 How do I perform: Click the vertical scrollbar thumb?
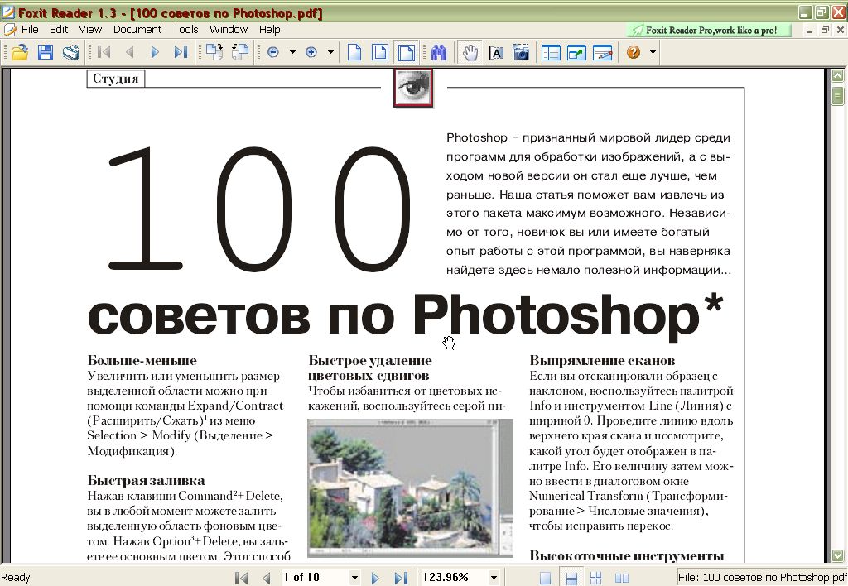click(x=837, y=96)
